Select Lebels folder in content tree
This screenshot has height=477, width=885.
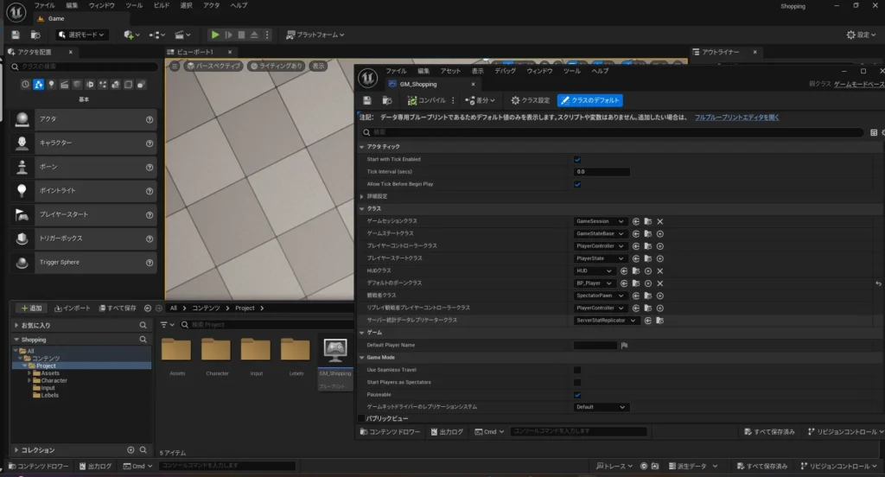coord(49,395)
